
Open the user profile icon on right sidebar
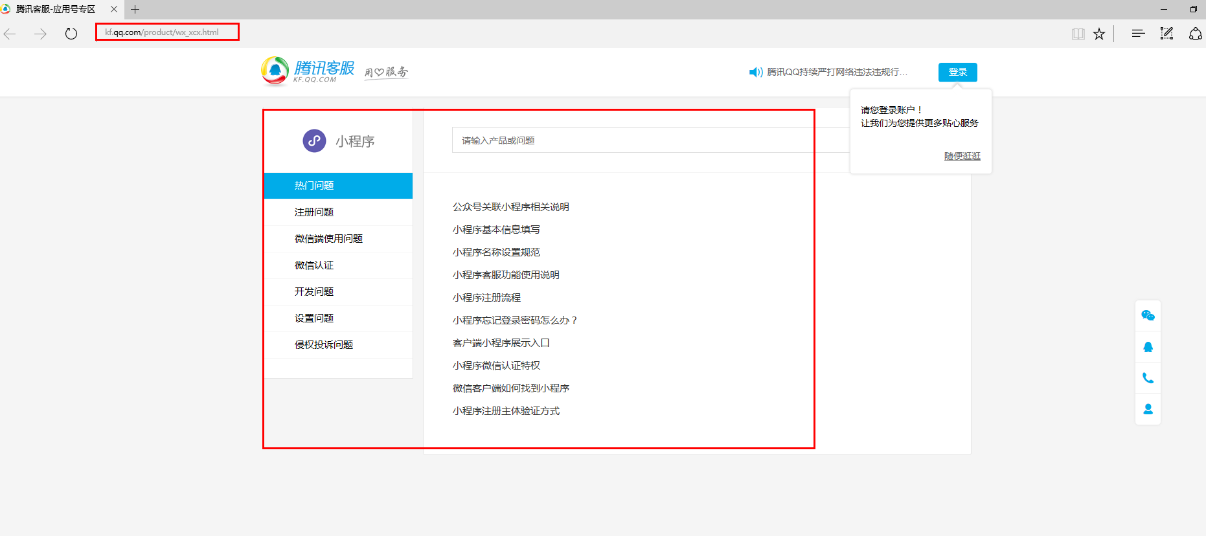click(1148, 409)
